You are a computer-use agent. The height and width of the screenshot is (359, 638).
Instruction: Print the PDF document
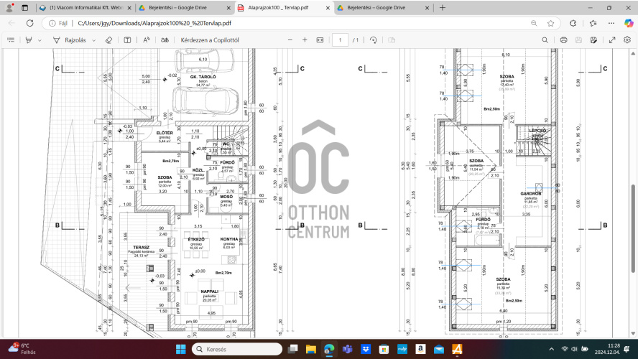pyautogui.click(x=563, y=39)
